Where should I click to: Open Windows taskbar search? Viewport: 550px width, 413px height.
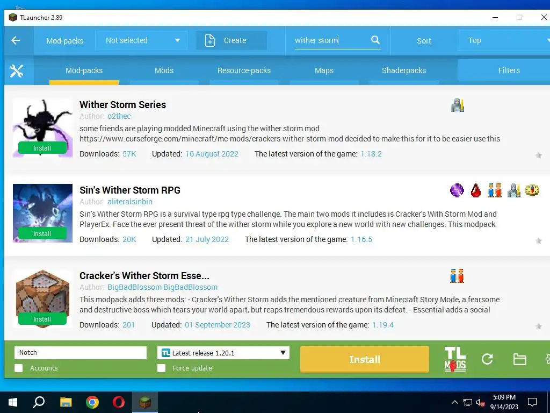(39, 402)
